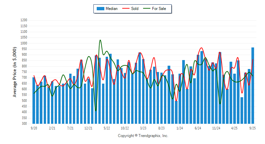Click the 750 y-axis value label
Image resolution: width=265 pixels, height=144 pixels.
coord(25,72)
